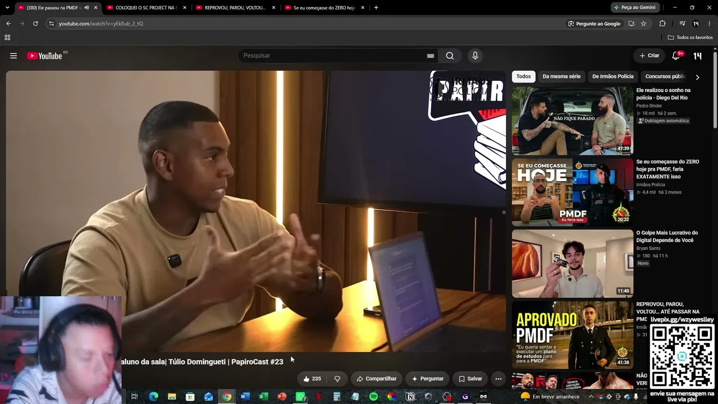Select the 'Da mesma série' chip
The width and height of the screenshot is (718, 404).
click(x=561, y=76)
